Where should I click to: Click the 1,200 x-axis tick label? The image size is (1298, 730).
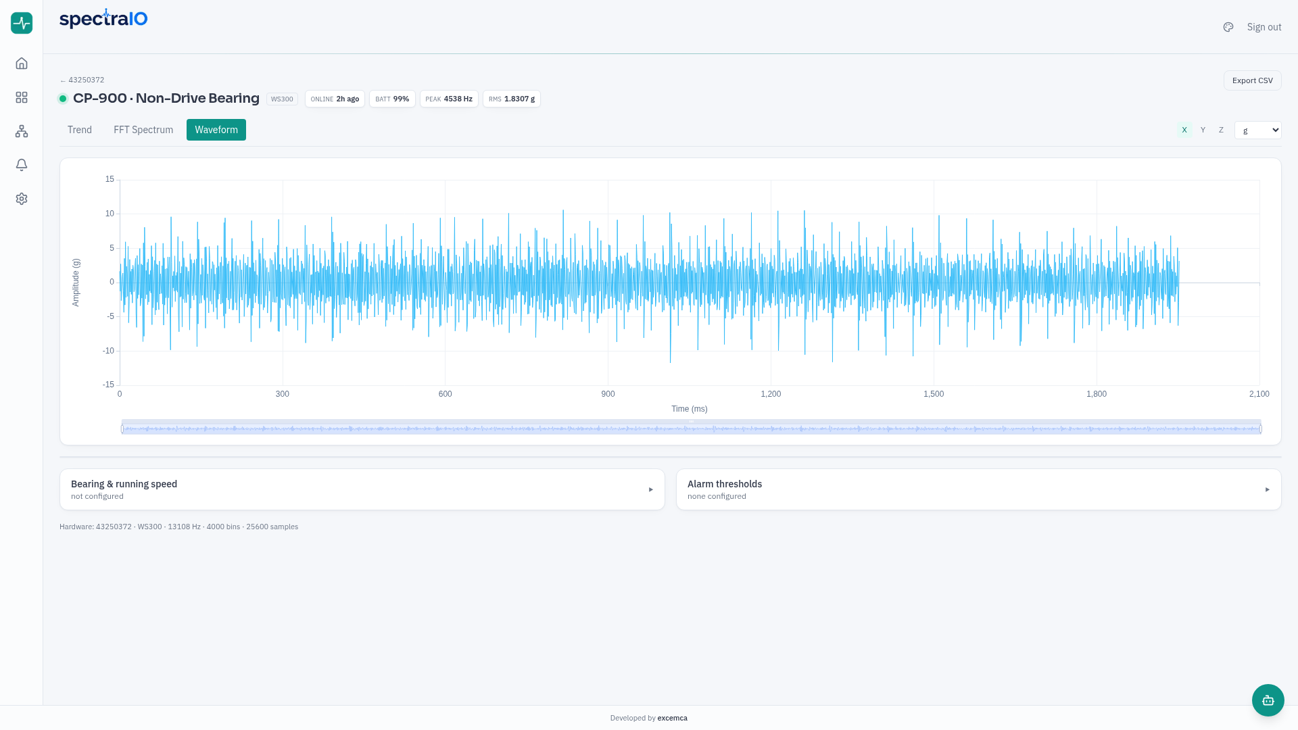(771, 394)
